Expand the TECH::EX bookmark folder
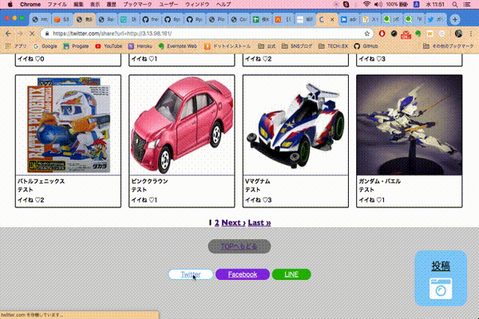Screen dimensions: 479x319 333,46
